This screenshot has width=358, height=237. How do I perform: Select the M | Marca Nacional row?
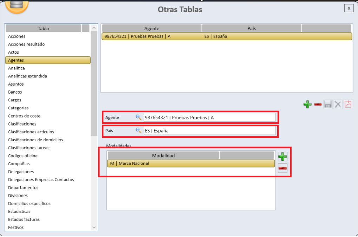[190, 163]
